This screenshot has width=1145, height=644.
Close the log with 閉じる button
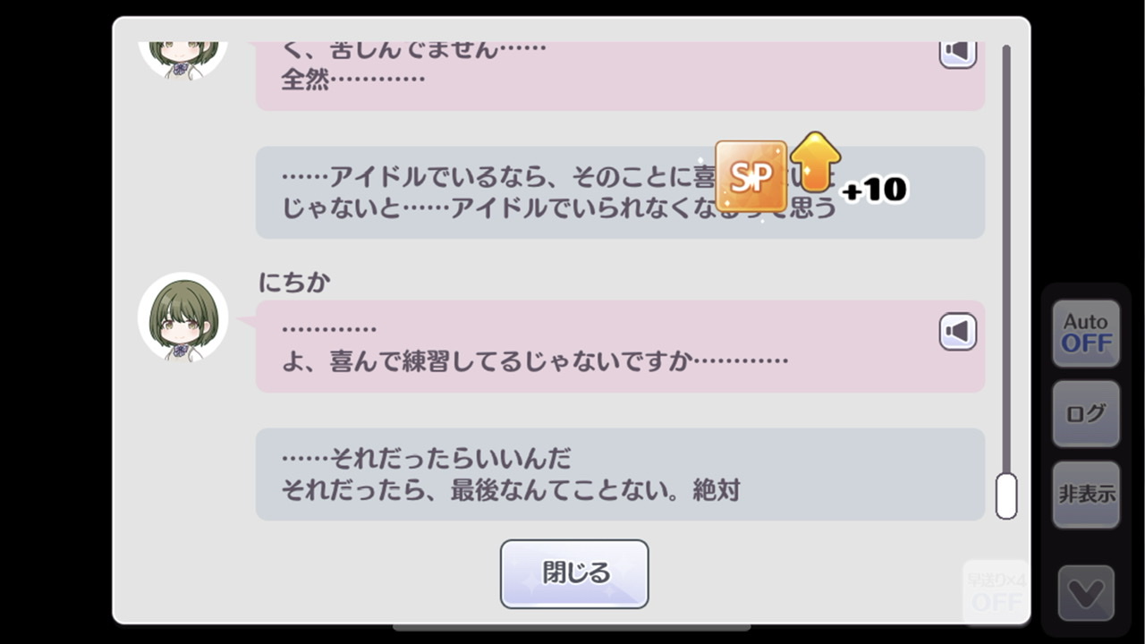click(574, 573)
